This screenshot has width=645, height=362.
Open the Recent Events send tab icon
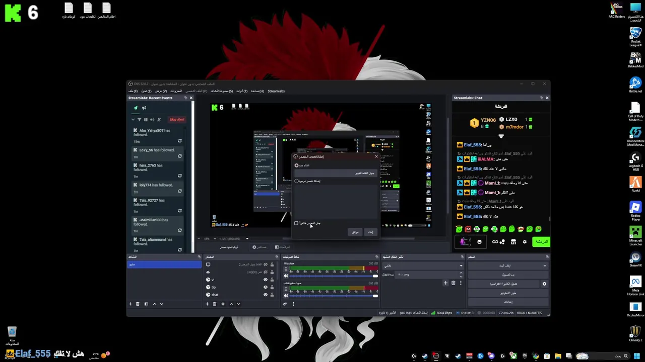[x=135, y=108]
